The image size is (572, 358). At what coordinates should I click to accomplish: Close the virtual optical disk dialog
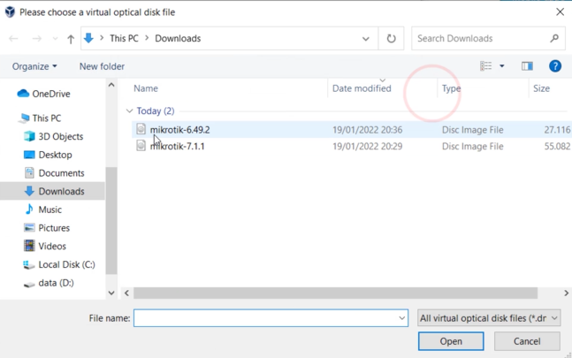pyautogui.click(x=560, y=12)
